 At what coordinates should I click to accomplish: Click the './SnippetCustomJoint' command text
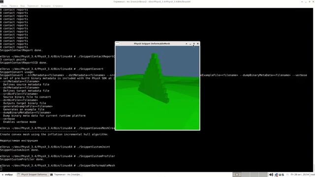[94, 147]
